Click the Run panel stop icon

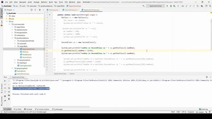click(5, 85)
